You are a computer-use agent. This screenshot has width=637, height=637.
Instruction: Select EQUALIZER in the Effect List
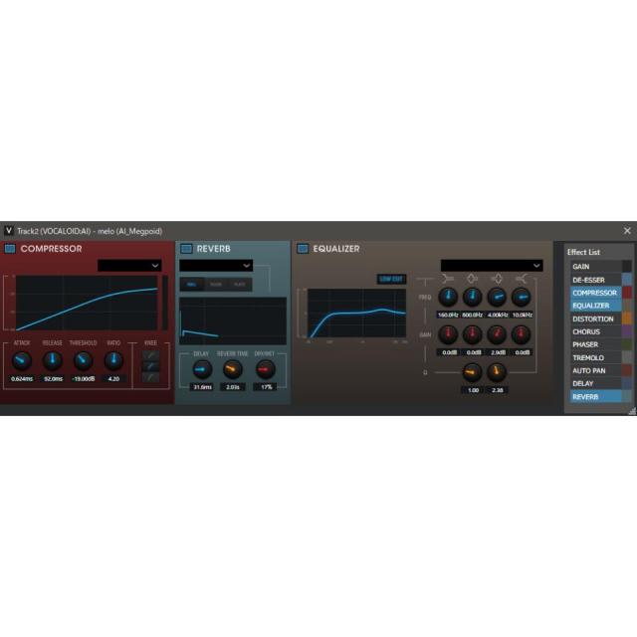[x=596, y=306]
